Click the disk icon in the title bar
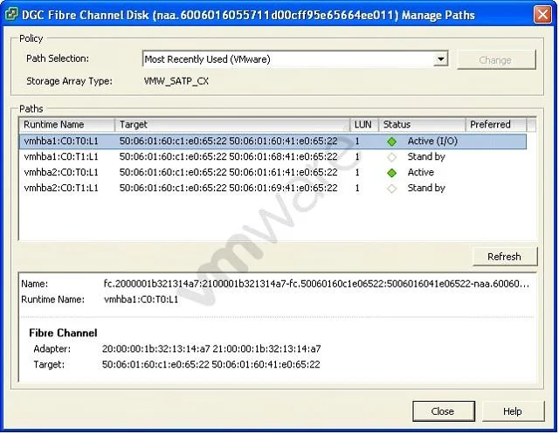Screen dimensions: 559x434 (x=11, y=15)
